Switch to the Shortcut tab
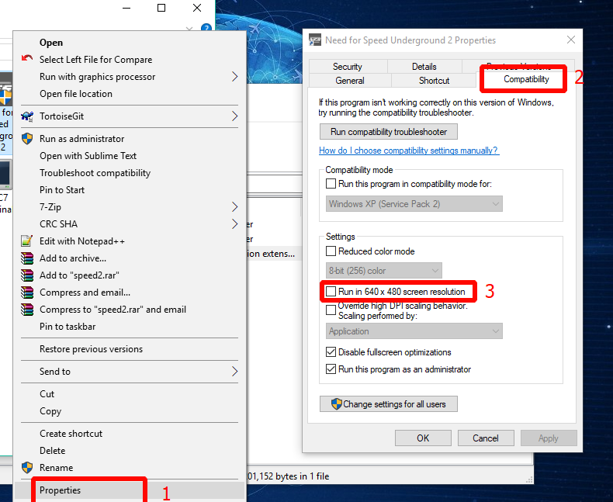The height and width of the screenshot is (502, 613). (434, 81)
